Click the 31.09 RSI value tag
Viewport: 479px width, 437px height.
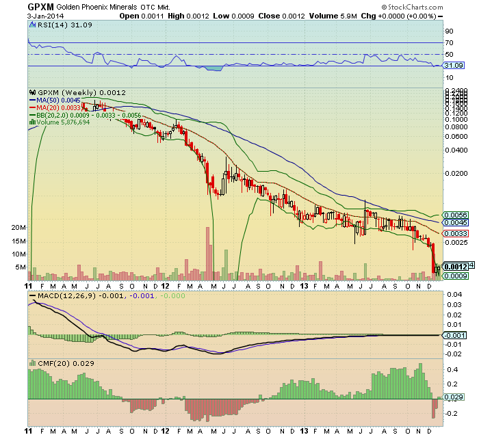pos(454,66)
